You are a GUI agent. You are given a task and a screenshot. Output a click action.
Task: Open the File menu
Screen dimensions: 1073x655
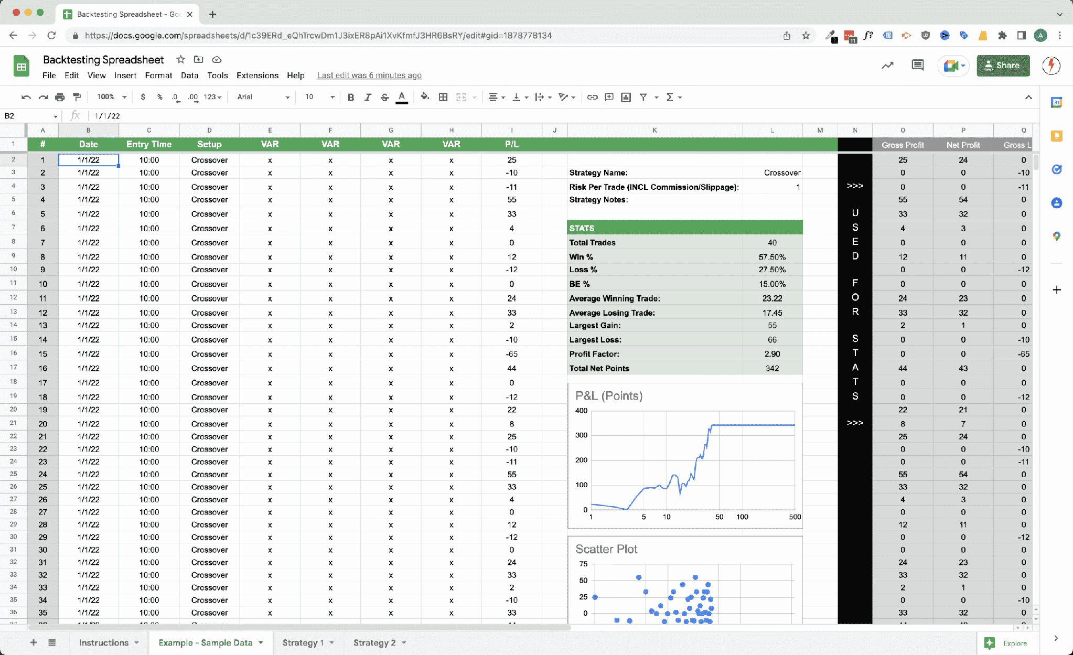point(49,76)
